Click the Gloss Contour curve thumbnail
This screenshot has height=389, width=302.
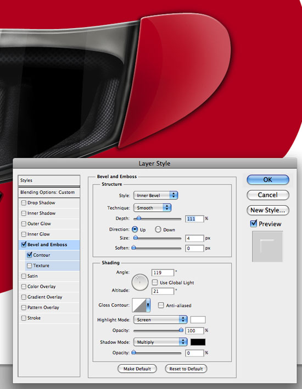pyautogui.click(x=139, y=305)
